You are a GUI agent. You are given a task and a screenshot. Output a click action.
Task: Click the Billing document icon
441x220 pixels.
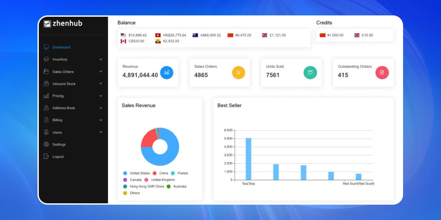coord(46,120)
